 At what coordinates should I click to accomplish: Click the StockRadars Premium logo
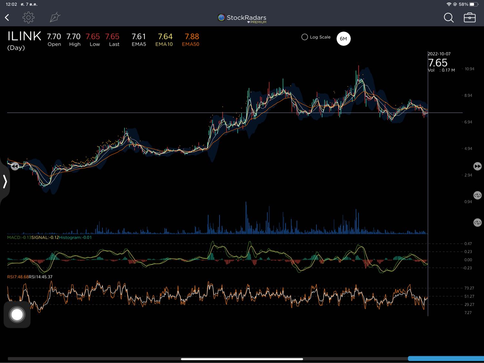pyautogui.click(x=242, y=18)
